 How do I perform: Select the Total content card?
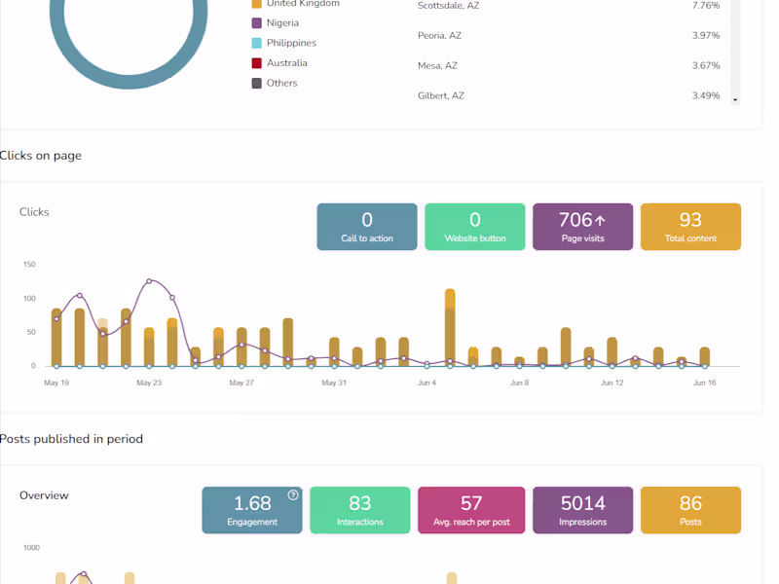coord(690,227)
